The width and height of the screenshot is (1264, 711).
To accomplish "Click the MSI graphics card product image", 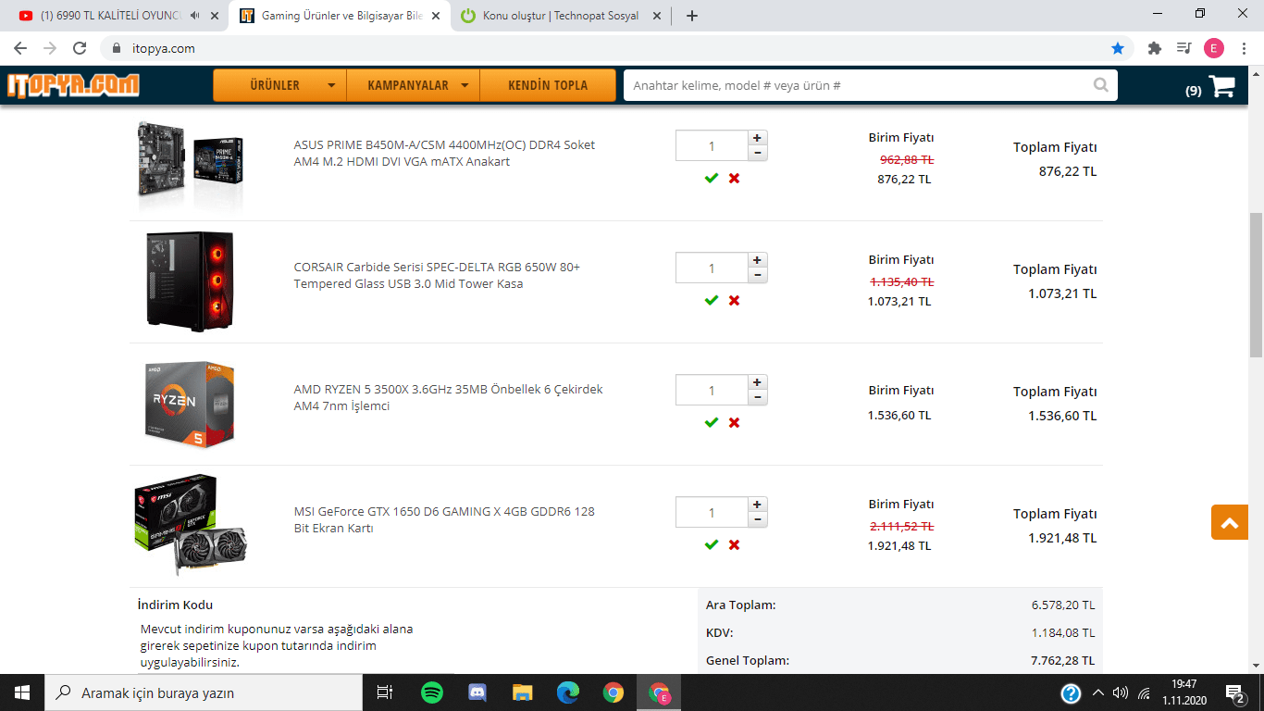I will point(191,526).
